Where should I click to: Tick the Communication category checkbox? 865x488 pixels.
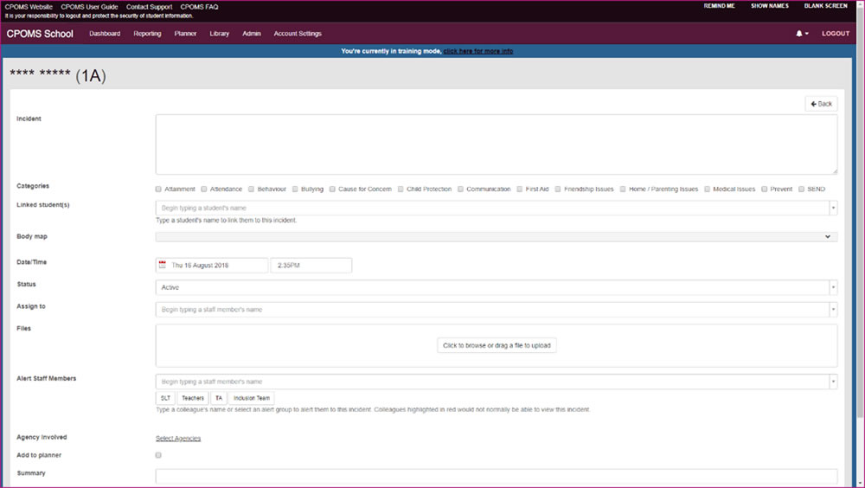point(460,189)
